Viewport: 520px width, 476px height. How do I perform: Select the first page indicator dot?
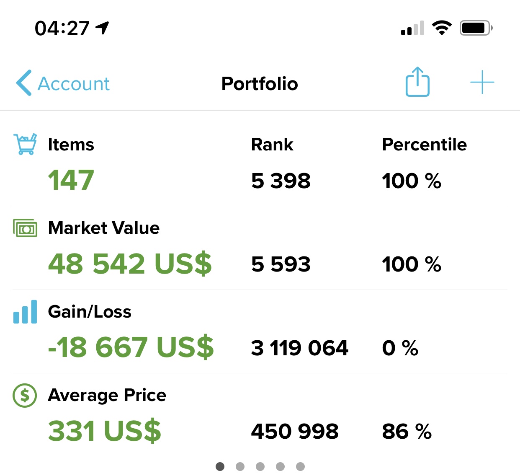click(x=220, y=466)
